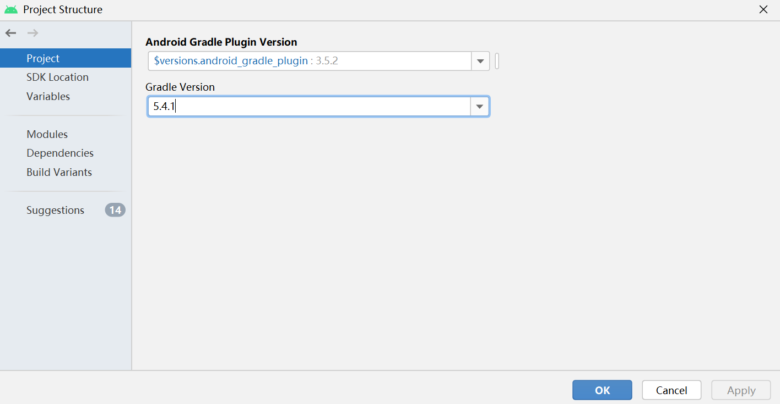
Task: Open the Suggestions settings page
Action: (55, 209)
